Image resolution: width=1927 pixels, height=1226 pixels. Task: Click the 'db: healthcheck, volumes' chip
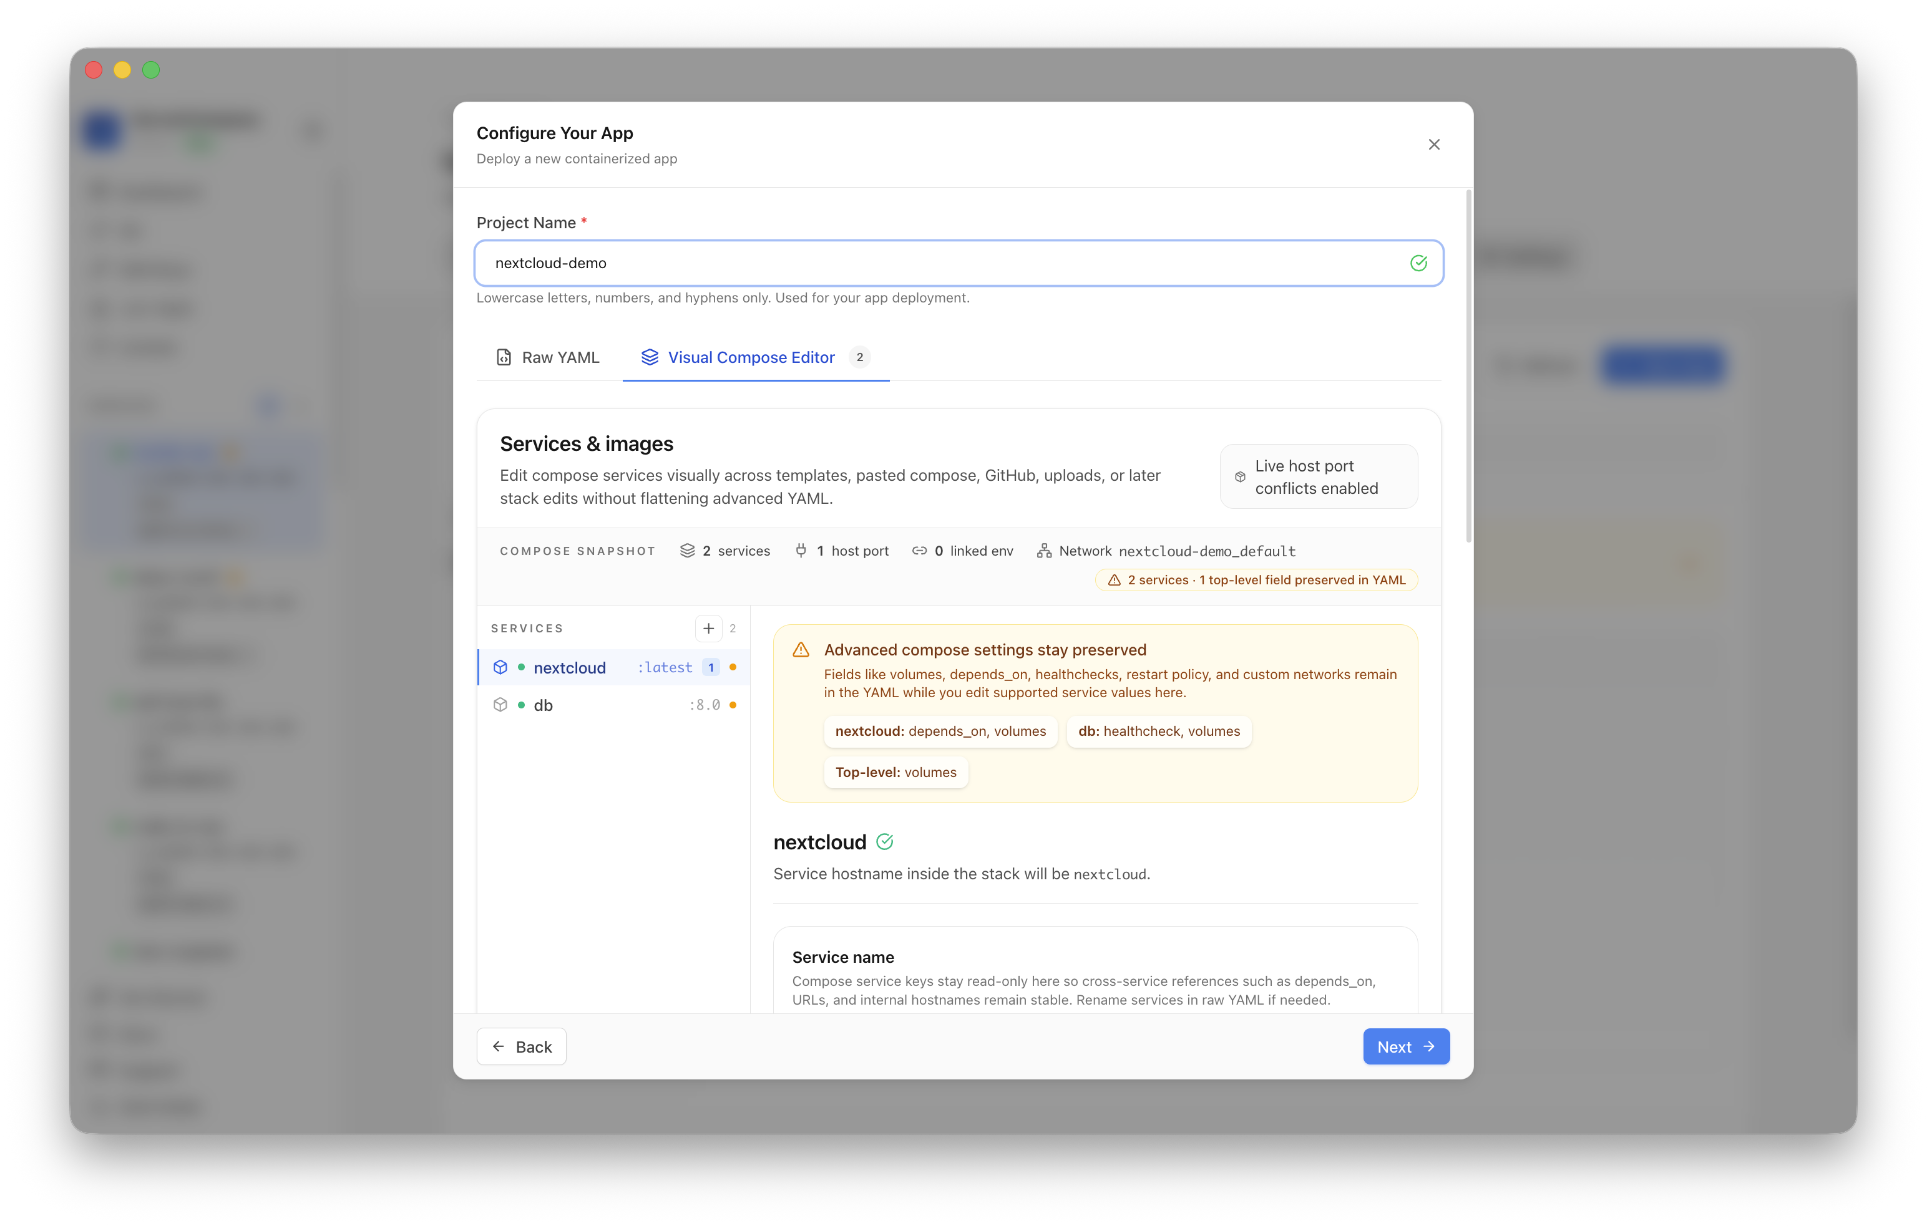[x=1159, y=731]
